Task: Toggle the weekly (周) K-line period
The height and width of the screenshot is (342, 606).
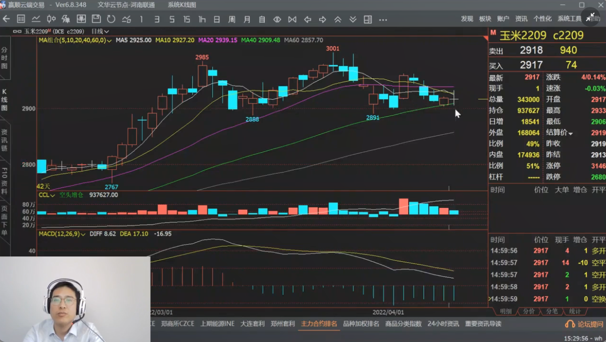Action: click(232, 20)
